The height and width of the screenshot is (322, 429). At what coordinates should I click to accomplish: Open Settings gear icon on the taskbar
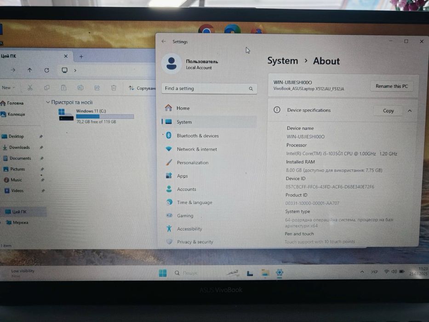pos(280,272)
